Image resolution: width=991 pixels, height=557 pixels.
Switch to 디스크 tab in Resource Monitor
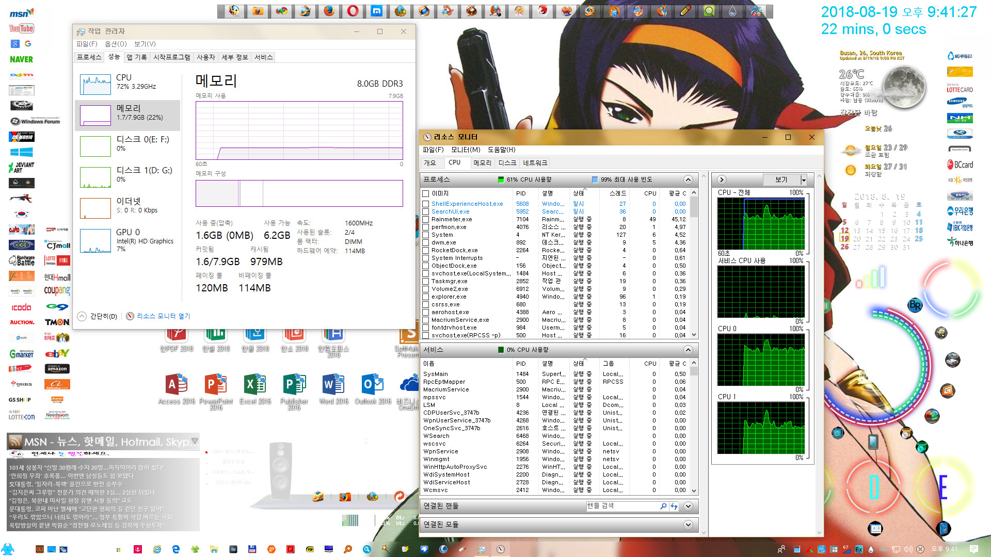click(507, 163)
